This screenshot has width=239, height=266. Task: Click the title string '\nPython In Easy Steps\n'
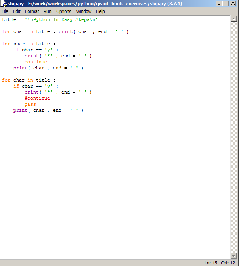click(x=61, y=19)
